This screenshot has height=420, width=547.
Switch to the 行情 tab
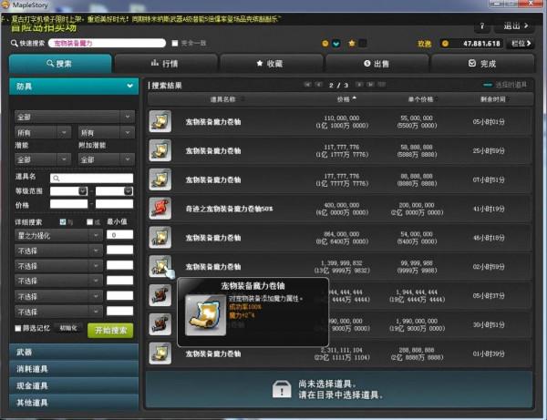point(166,64)
